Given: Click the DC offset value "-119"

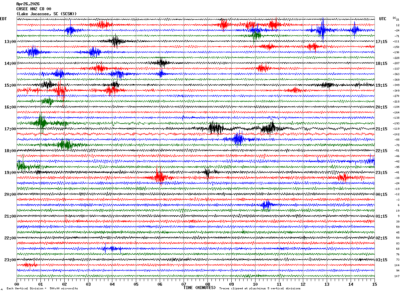Looking at the screenshot, I should (x=396, y=129).
